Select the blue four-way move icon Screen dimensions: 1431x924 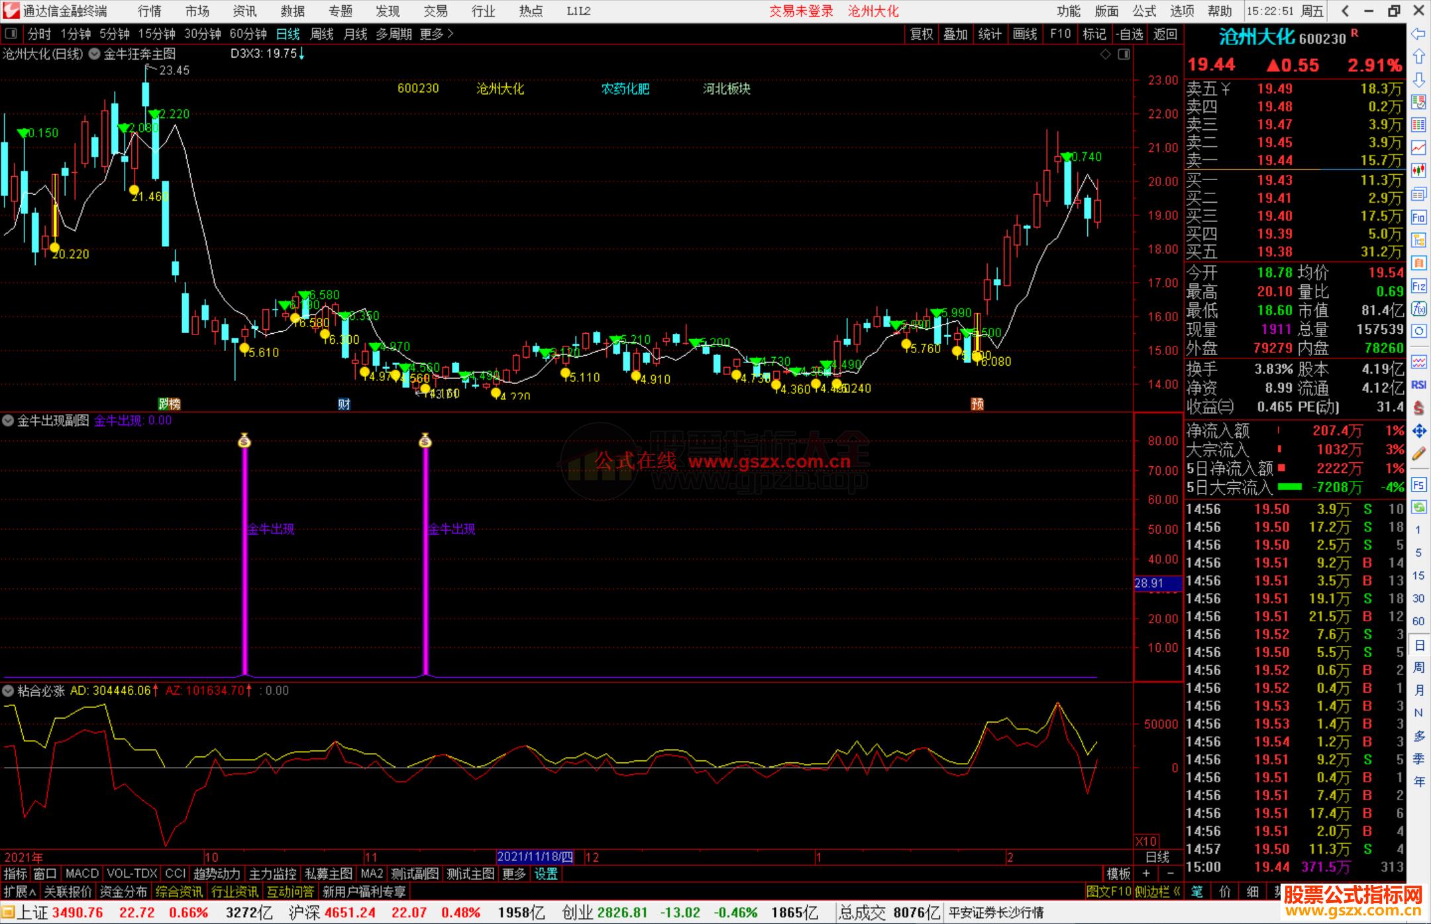click(x=1418, y=431)
